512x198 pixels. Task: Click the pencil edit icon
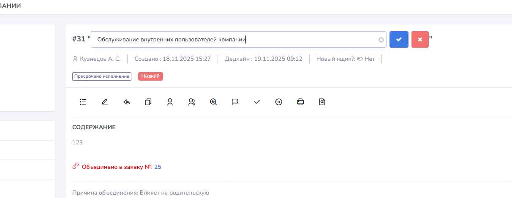[105, 102]
